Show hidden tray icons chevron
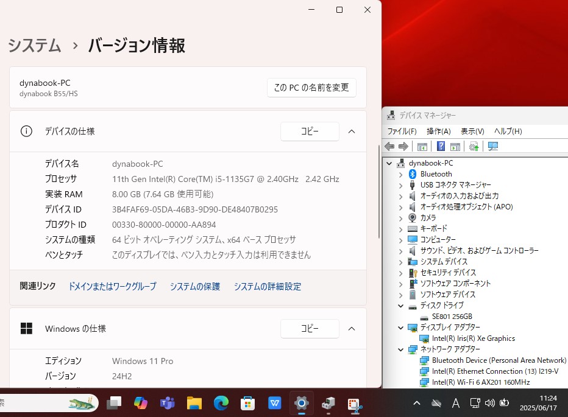 tap(417, 402)
